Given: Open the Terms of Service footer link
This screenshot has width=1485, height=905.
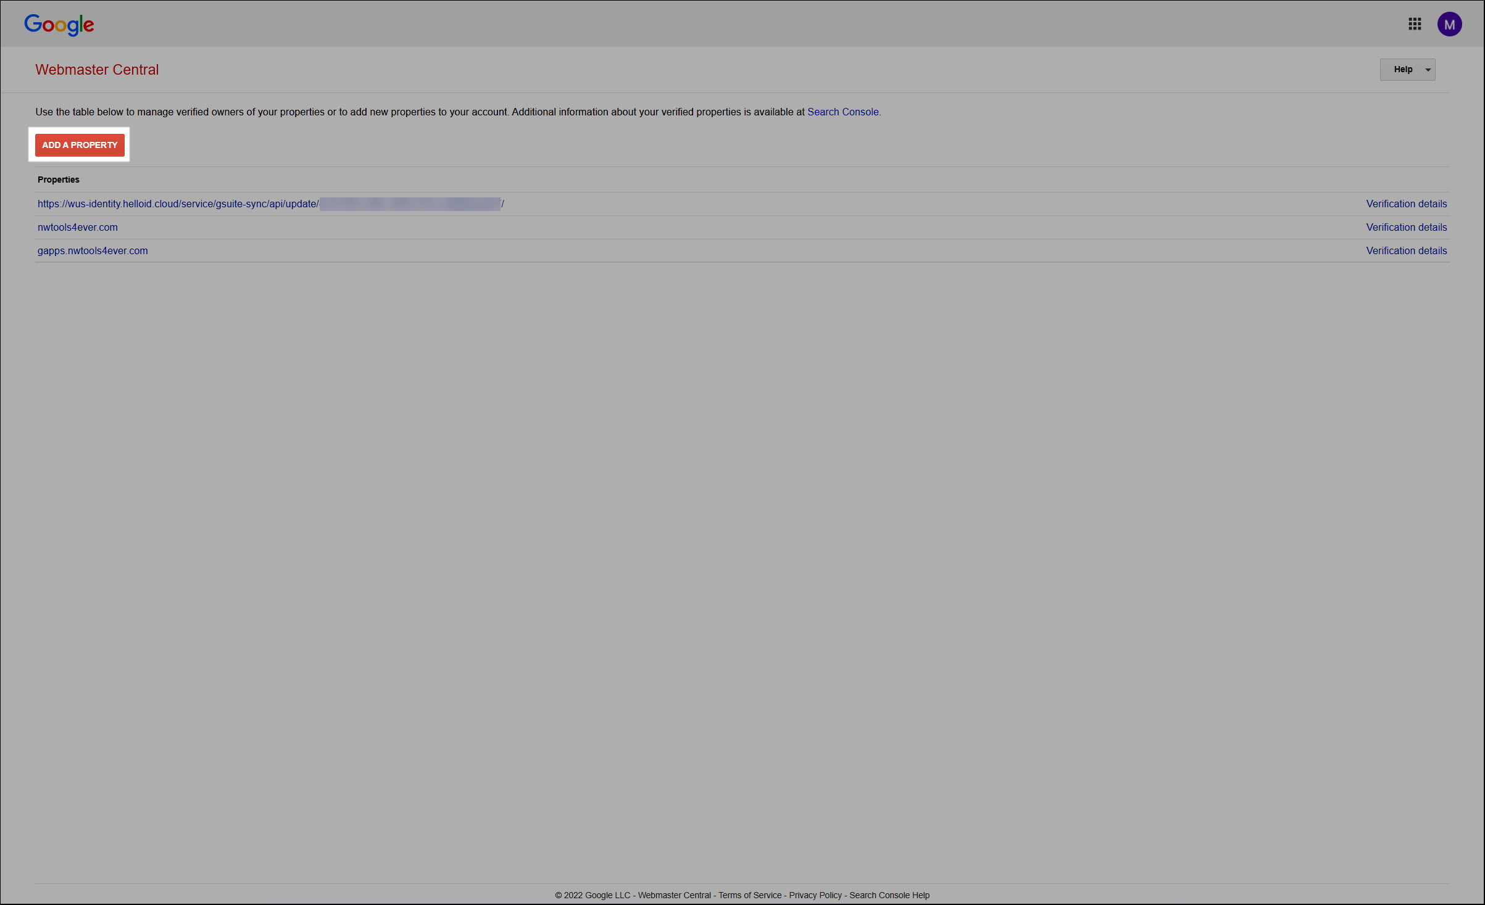Looking at the screenshot, I should pyautogui.click(x=750, y=895).
